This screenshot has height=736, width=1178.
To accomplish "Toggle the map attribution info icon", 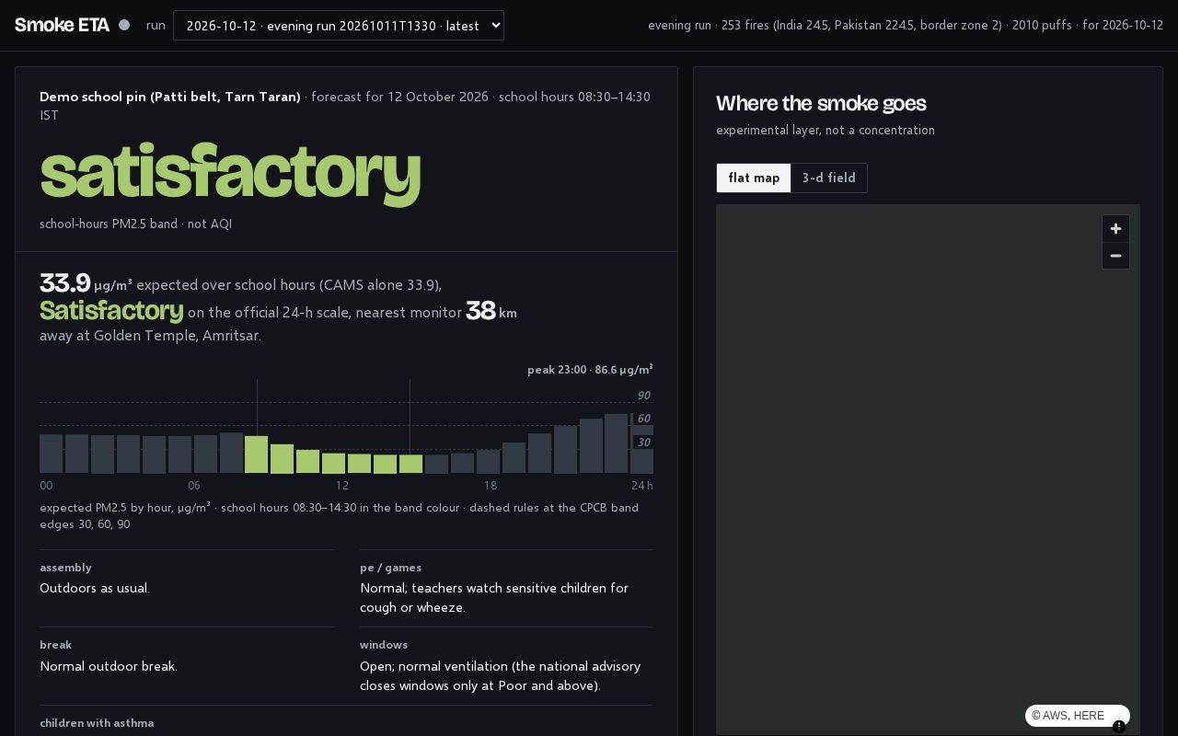I will point(1119,727).
